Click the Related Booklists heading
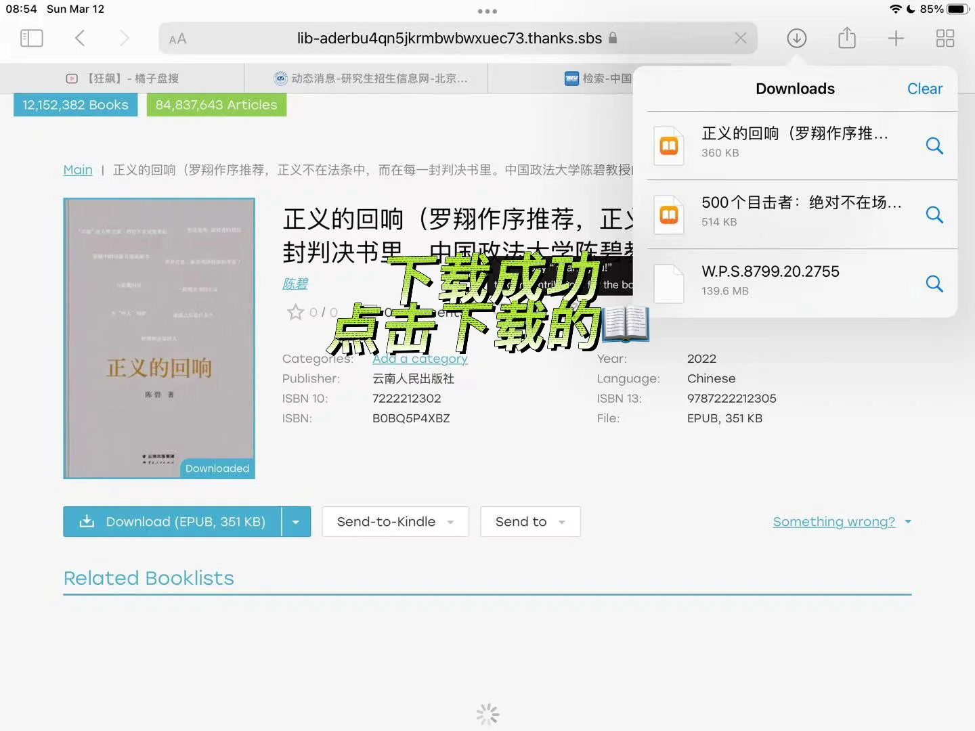 (x=149, y=578)
